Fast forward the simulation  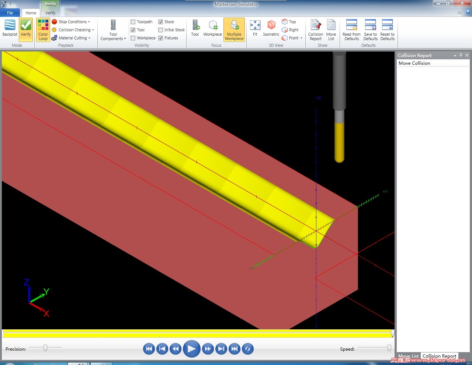(208, 349)
